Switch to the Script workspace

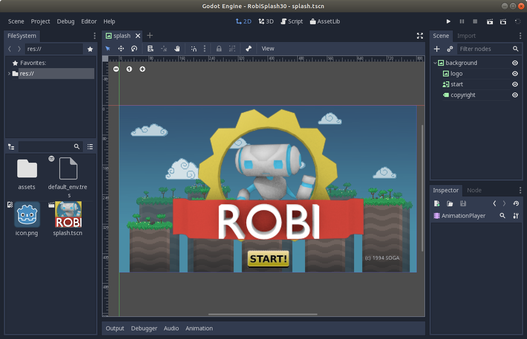point(291,21)
